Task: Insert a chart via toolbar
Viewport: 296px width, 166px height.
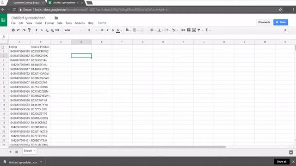Action: click(x=194, y=30)
